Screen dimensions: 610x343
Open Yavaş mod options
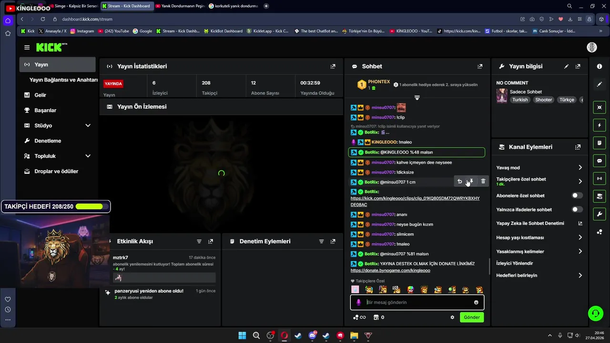click(539, 168)
